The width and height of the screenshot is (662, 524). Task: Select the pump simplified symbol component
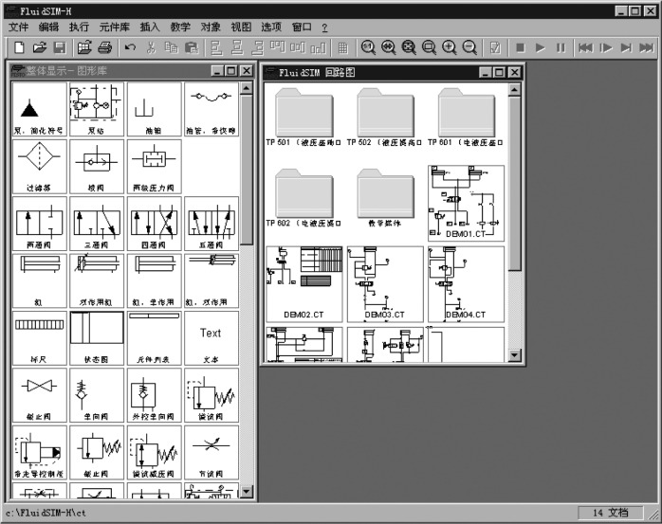pyautogui.click(x=39, y=109)
